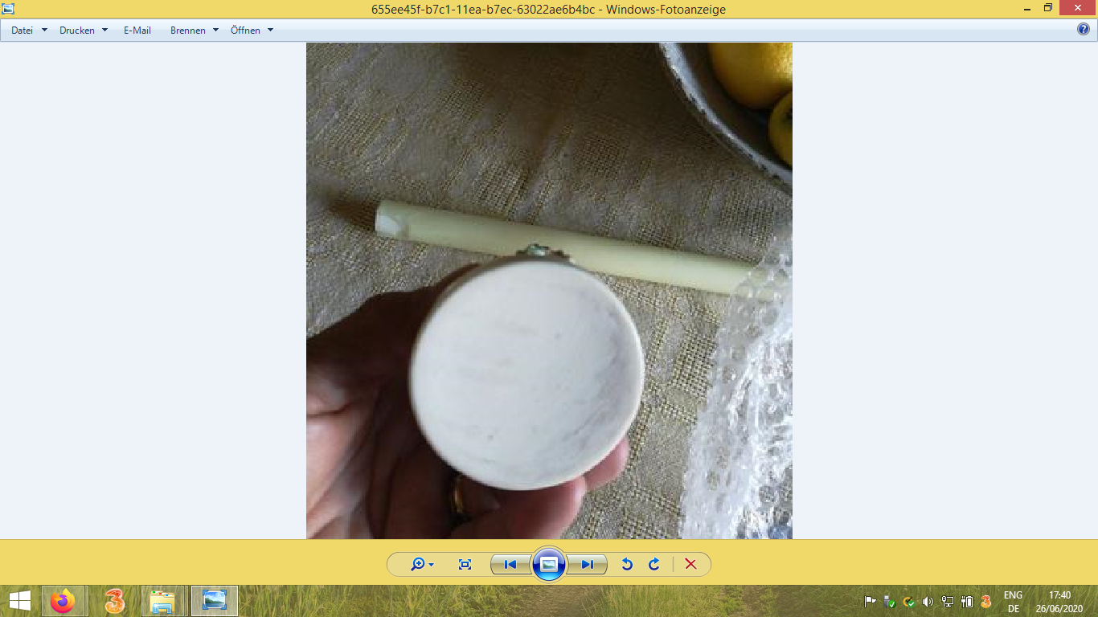Launch Firefox from the taskbar
1098x617 pixels.
click(x=63, y=601)
